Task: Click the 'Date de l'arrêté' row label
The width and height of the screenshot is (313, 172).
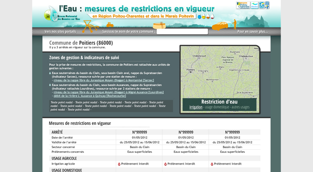Action: click(62, 138)
